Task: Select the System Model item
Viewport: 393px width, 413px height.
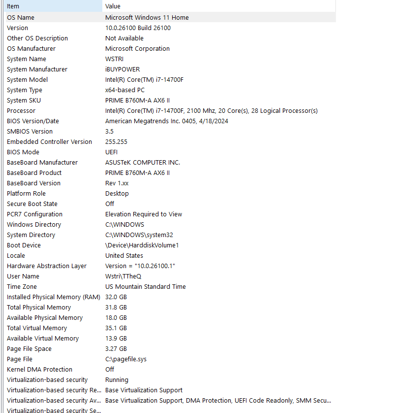Action: [x=28, y=79]
